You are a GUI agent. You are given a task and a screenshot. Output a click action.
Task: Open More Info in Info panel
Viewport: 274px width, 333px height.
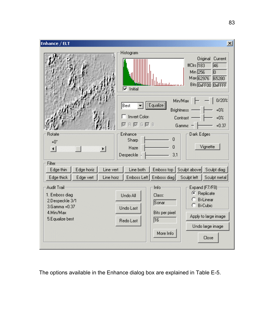[165, 233]
